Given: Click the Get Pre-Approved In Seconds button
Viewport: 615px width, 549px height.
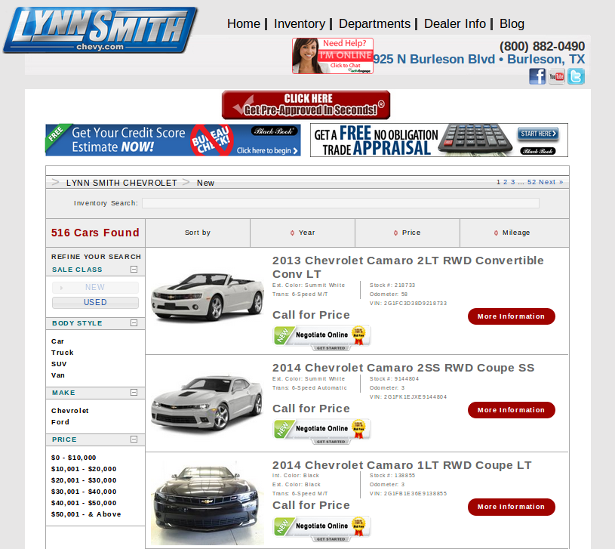Looking at the screenshot, I should (306, 105).
